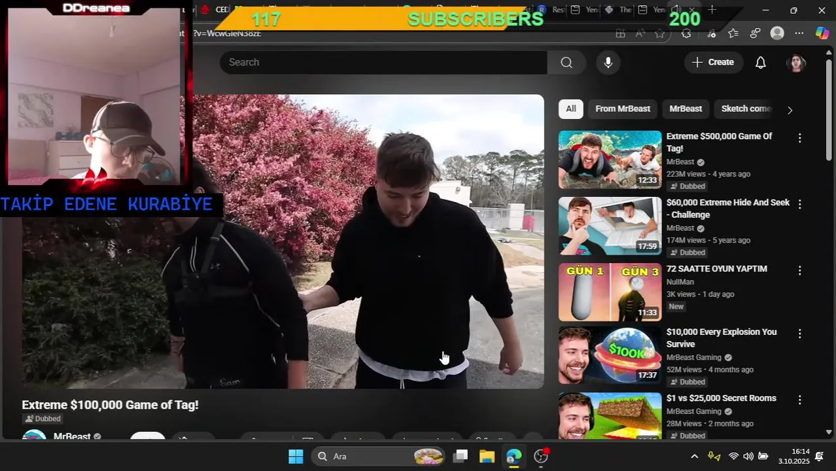Open options for $10,000 Every Explosion You Survive
Viewport: 836px width, 471px height.
(799, 334)
